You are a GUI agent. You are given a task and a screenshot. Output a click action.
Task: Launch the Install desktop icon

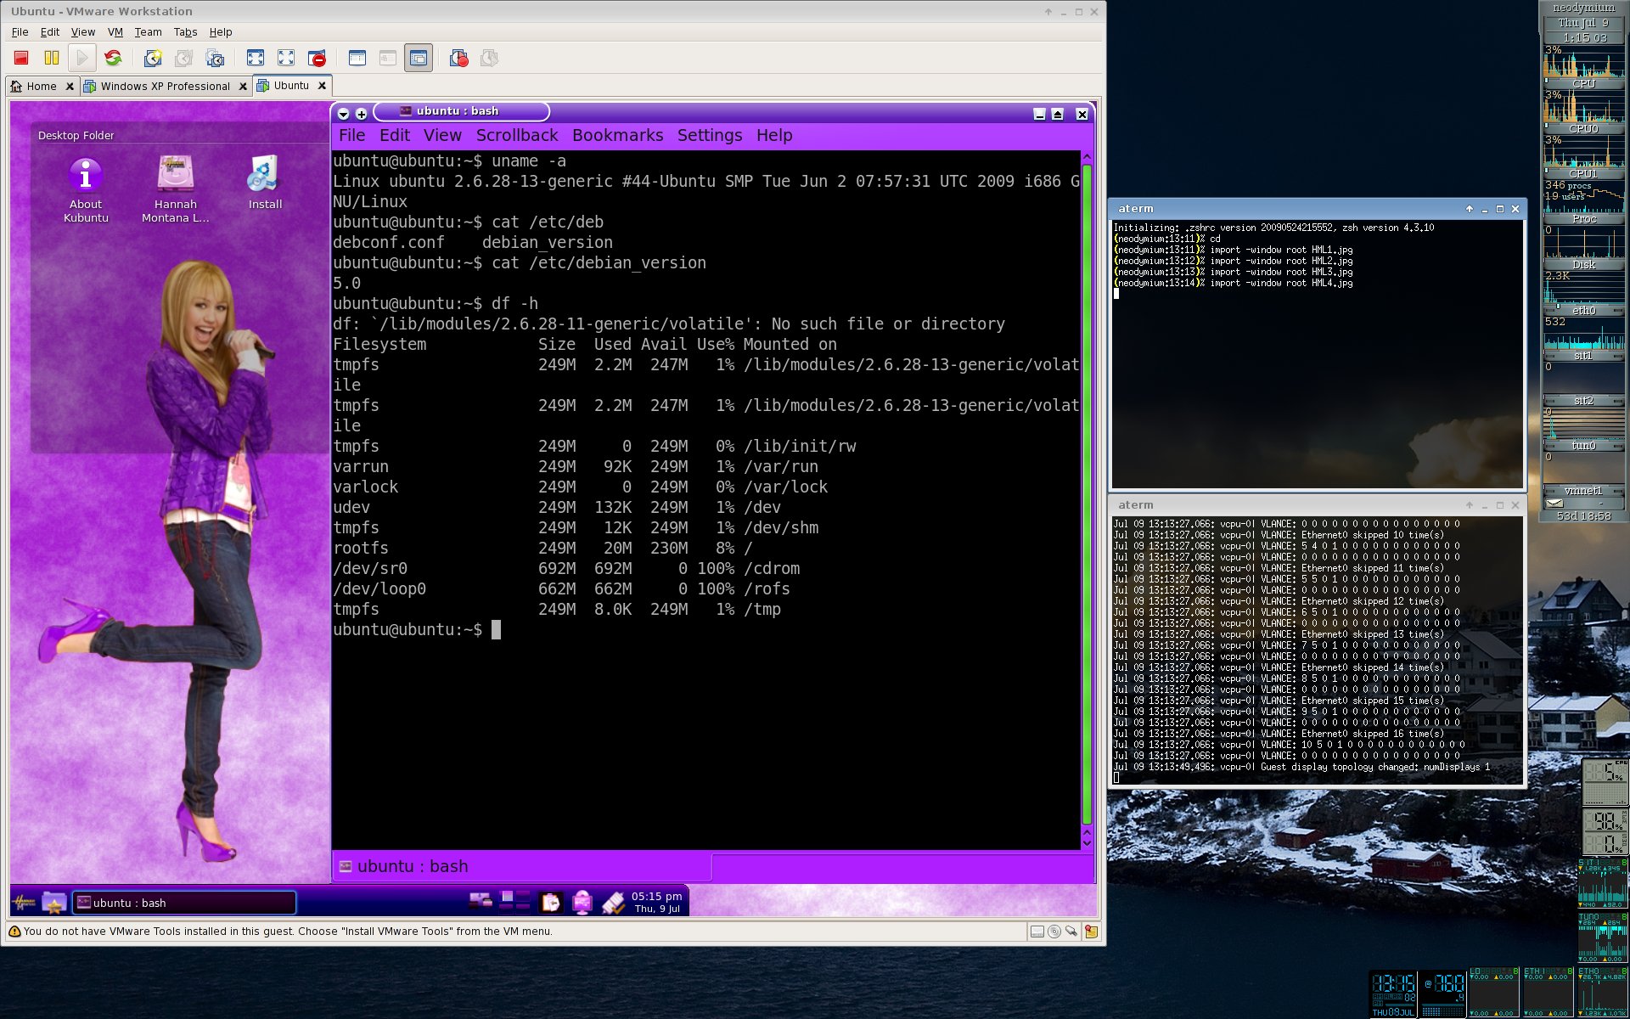[265, 183]
